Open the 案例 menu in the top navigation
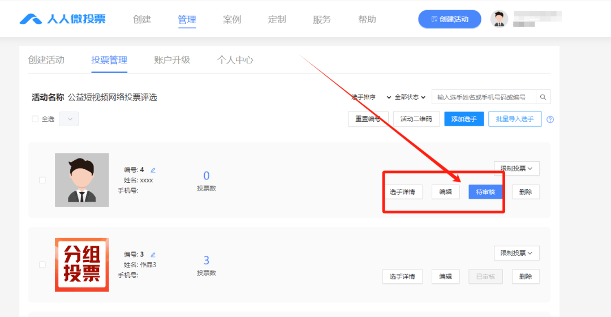 232,19
